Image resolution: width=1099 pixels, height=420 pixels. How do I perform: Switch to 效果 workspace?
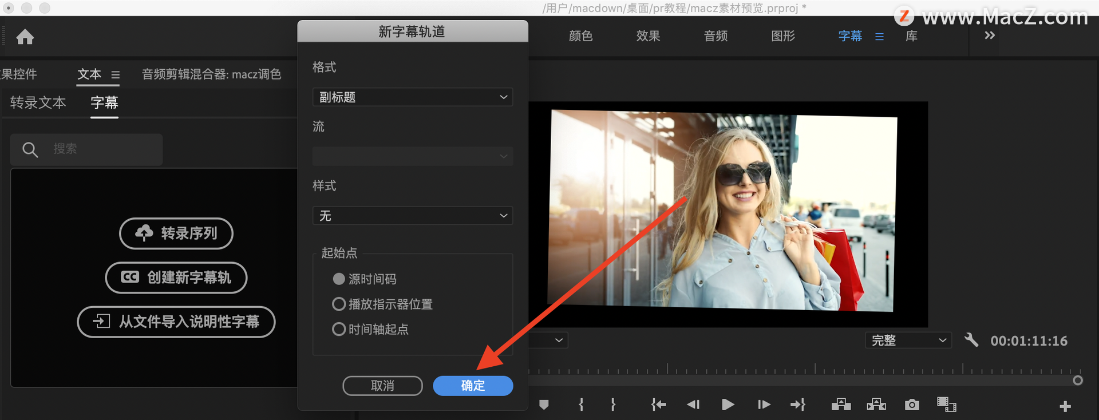(x=648, y=36)
